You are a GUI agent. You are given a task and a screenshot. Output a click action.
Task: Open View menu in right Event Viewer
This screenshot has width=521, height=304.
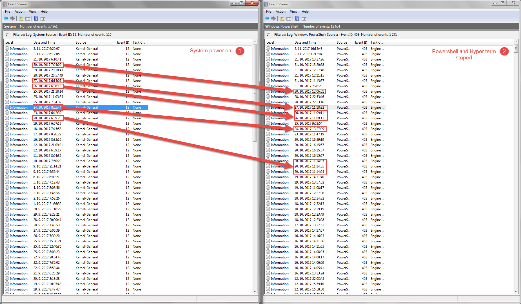pyautogui.click(x=293, y=12)
